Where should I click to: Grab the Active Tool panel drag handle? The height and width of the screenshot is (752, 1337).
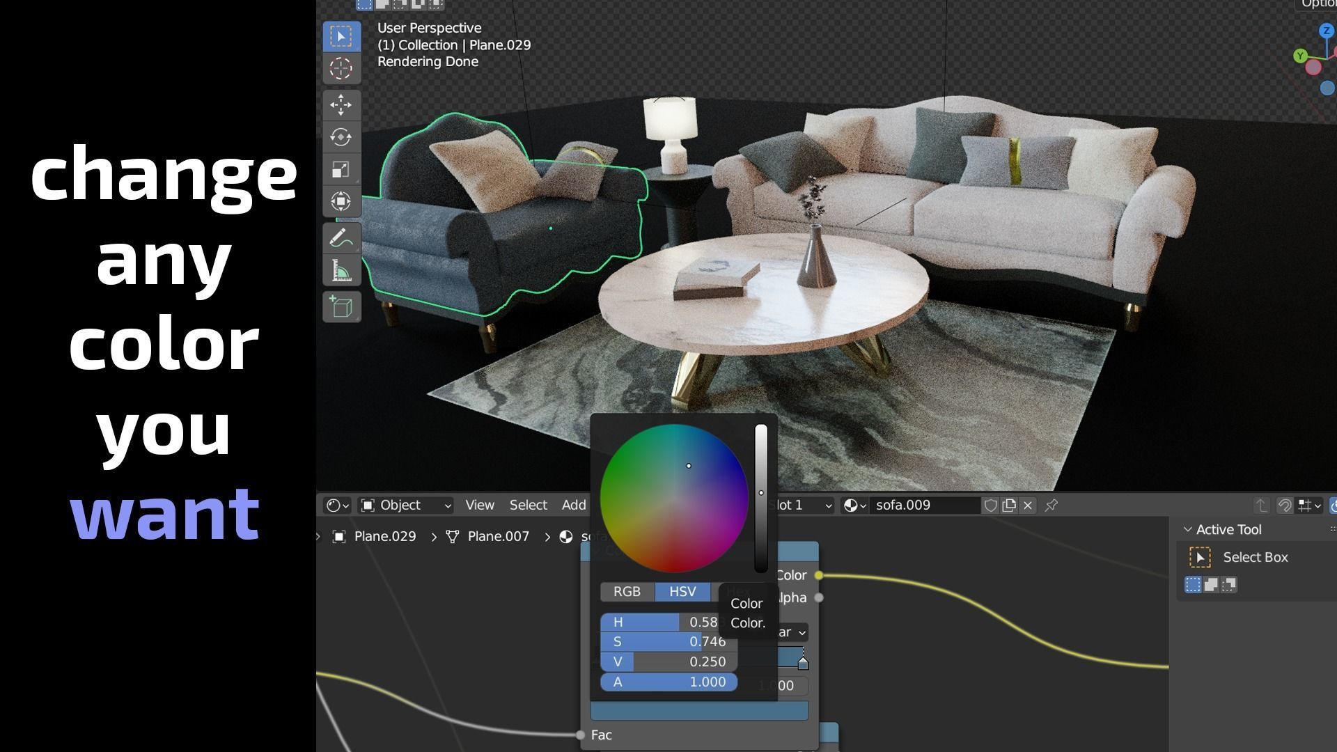pos(1332,530)
